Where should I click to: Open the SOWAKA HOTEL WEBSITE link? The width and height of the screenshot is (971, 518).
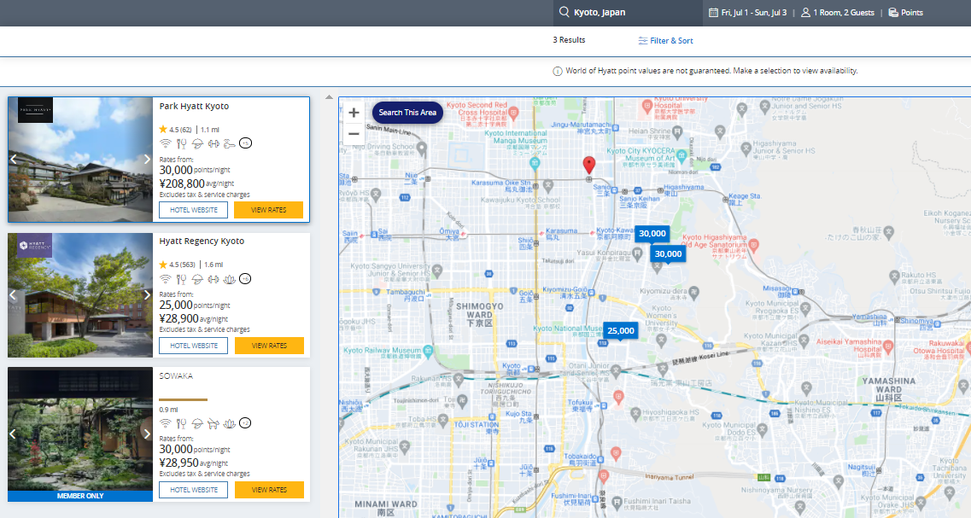193,490
